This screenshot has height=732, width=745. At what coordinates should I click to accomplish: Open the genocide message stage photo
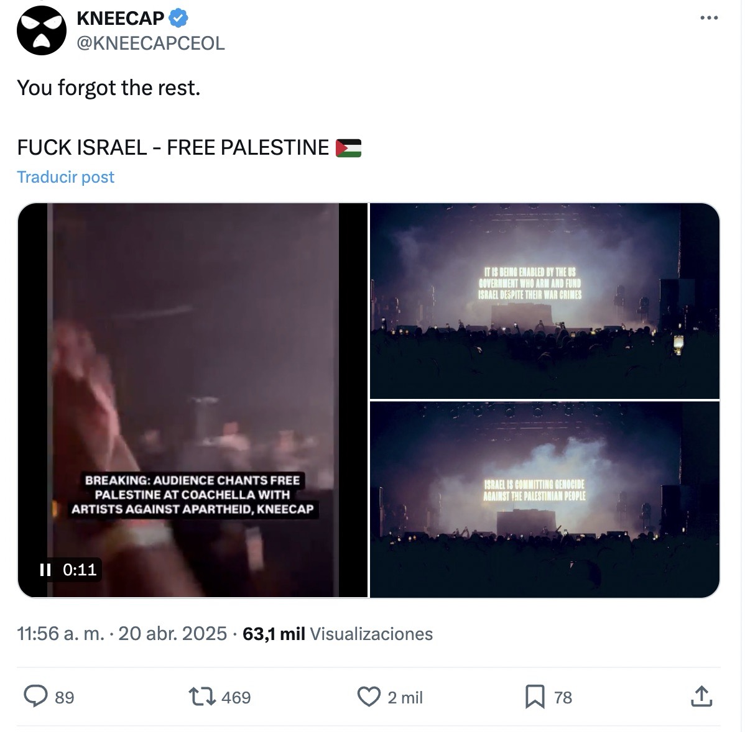coord(545,500)
